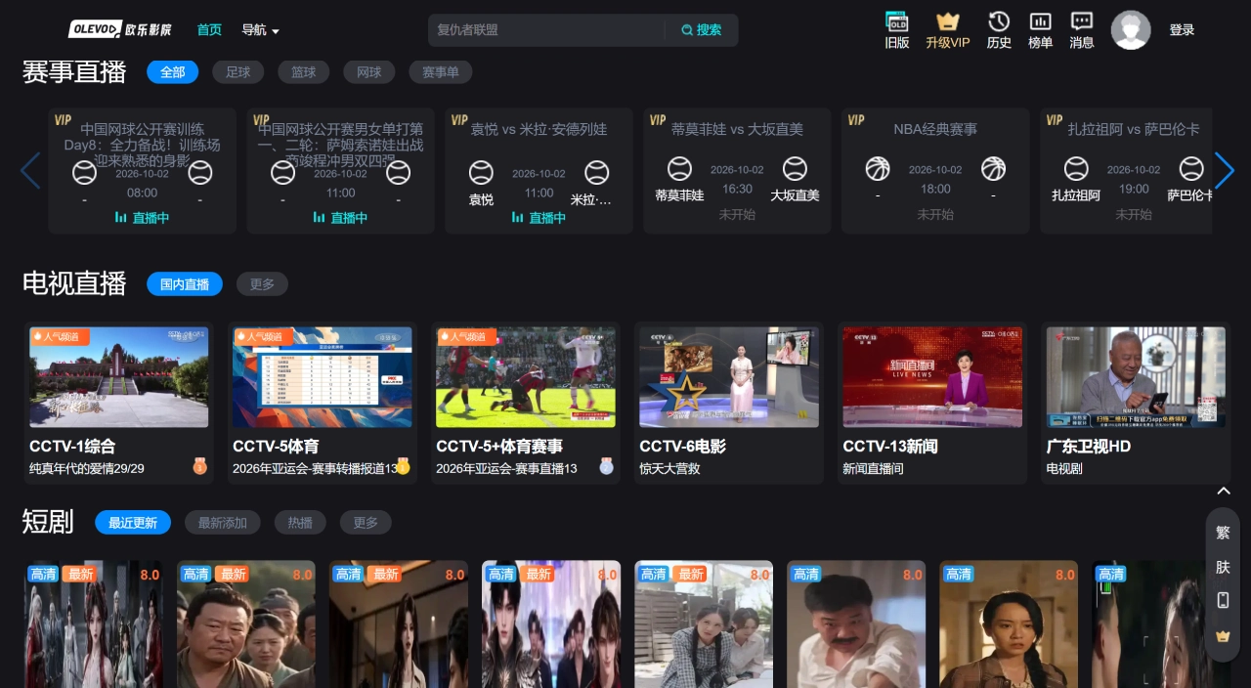Click the 人气频道 badge on CCTV-5体育
The image size is (1251, 688).
point(263,336)
